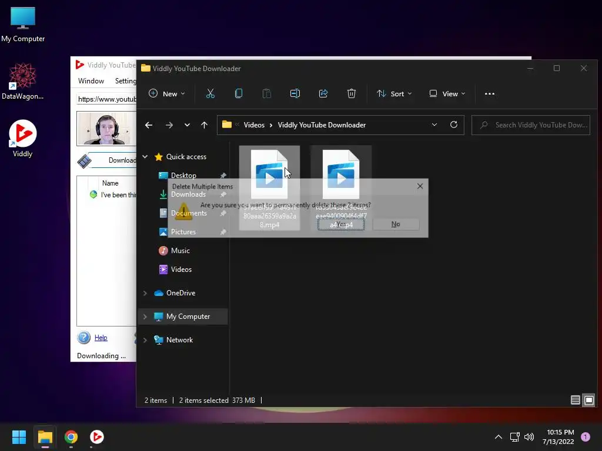Expand the My Computer tree node

click(145, 317)
